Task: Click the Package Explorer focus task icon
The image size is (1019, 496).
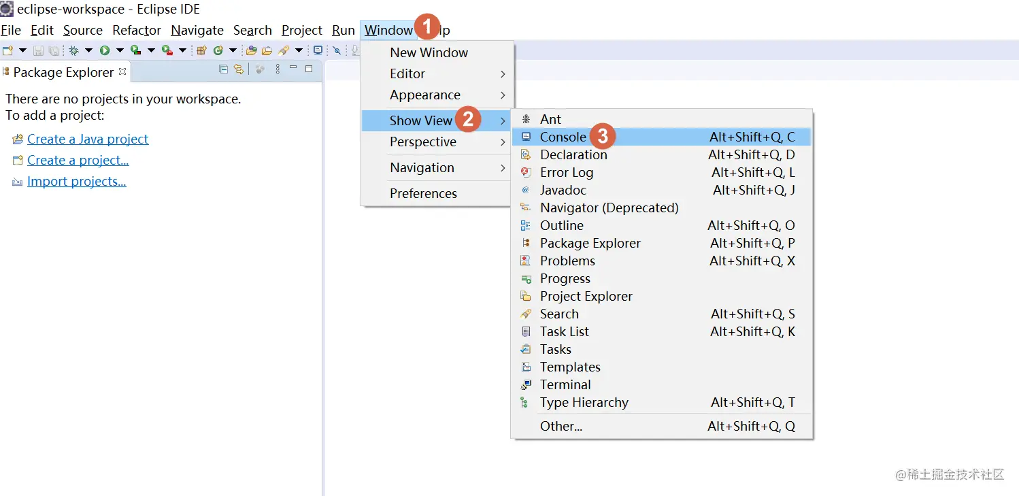Action: pyautogui.click(x=260, y=69)
